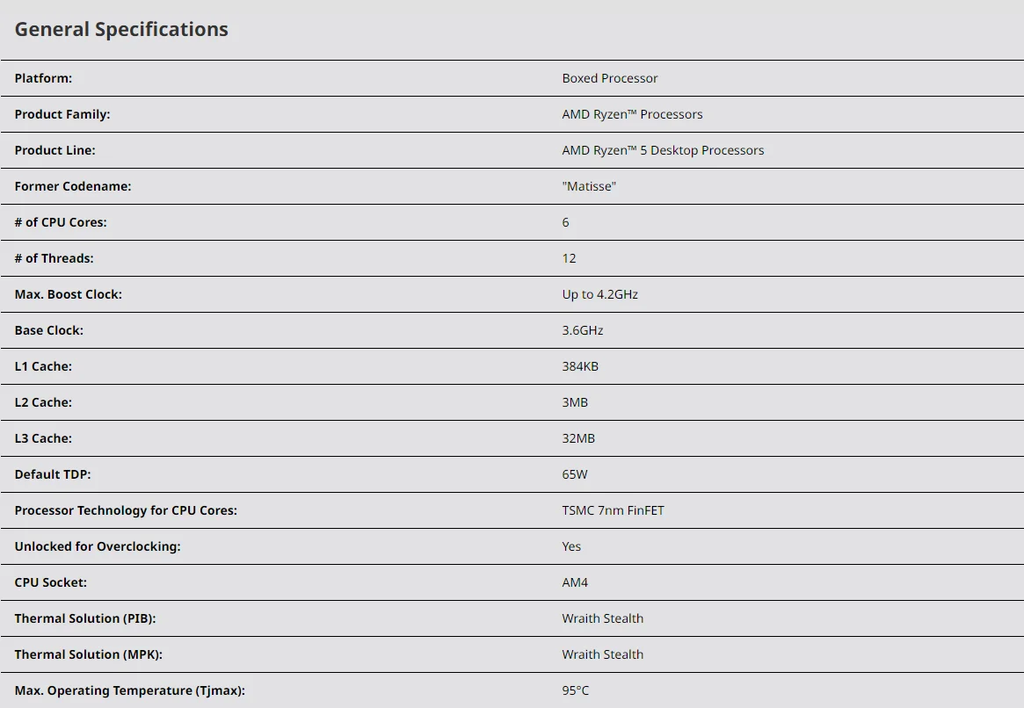Click the Default TDP label
The height and width of the screenshot is (708, 1024).
tap(53, 474)
